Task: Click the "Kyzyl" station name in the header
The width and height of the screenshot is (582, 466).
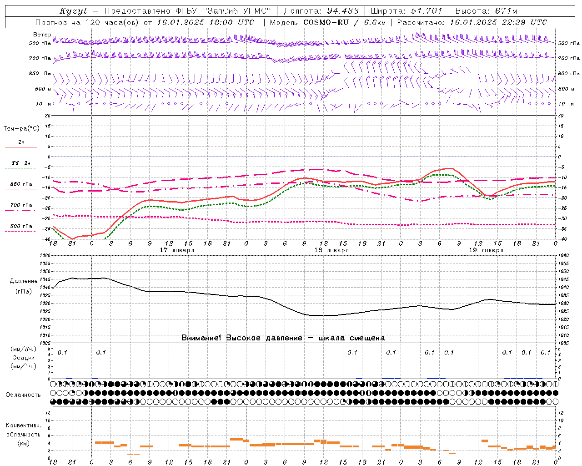Action: point(73,11)
